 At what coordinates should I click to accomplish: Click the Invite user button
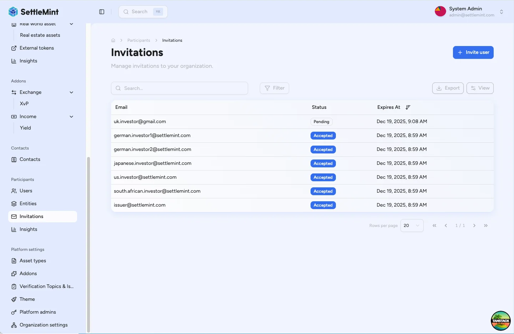coord(473,52)
